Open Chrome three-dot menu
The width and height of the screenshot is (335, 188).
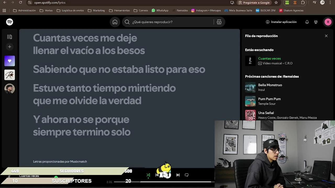(330, 3)
